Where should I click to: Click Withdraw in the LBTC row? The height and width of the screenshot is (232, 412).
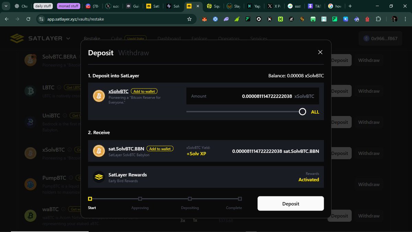[x=369, y=91]
